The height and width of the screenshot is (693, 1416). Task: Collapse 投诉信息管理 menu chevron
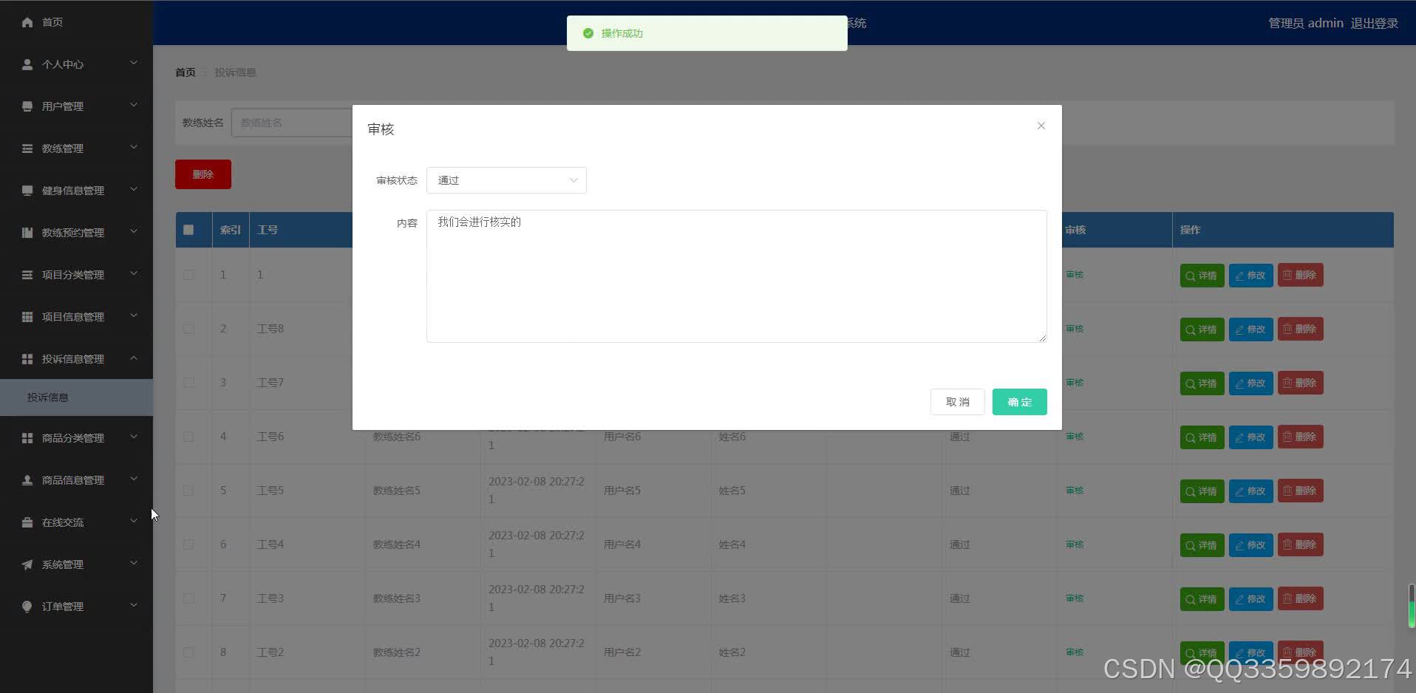(134, 358)
